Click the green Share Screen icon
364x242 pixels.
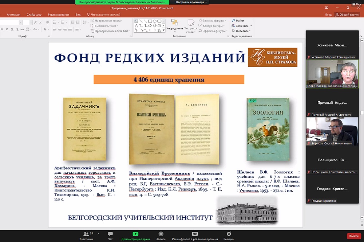pos(135,234)
